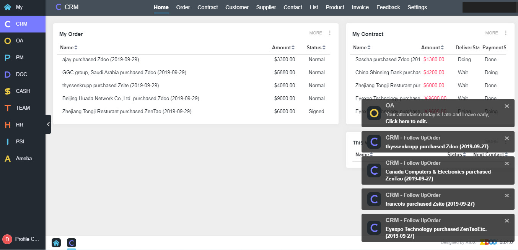Switch to the Order tab
Image resolution: width=518 pixels, height=250 pixels.
183,7
